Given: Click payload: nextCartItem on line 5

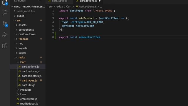Looking at the screenshot, I should tap(78, 26).
